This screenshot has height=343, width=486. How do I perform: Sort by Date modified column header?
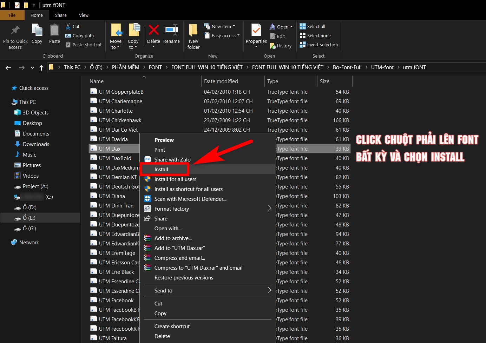point(221,81)
